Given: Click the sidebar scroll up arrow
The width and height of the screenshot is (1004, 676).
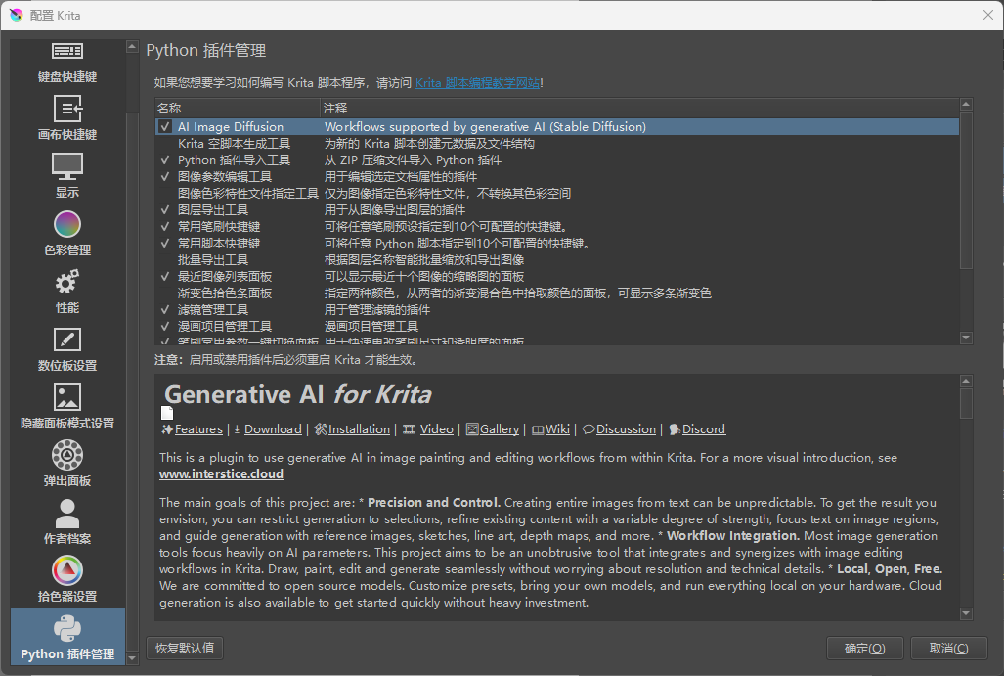Looking at the screenshot, I should coord(132,46).
